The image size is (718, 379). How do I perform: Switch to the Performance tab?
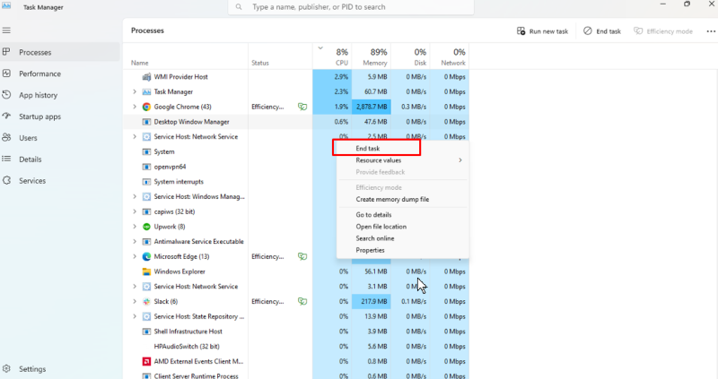coord(39,73)
